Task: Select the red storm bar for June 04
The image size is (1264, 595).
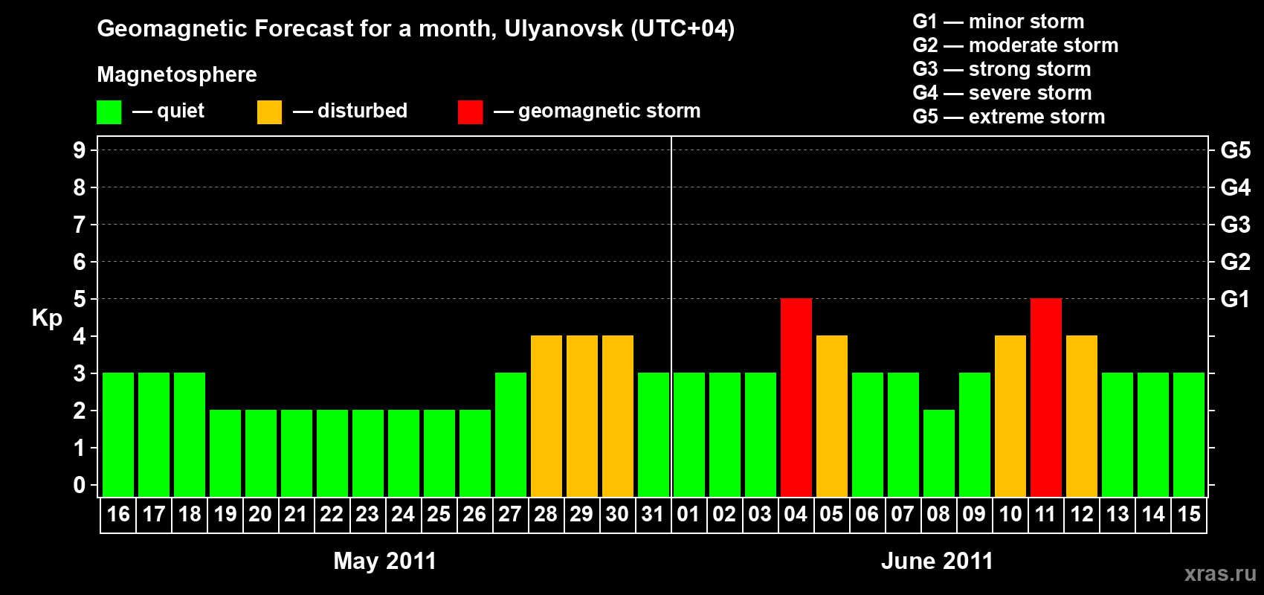Action: pyautogui.click(x=796, y=397)
